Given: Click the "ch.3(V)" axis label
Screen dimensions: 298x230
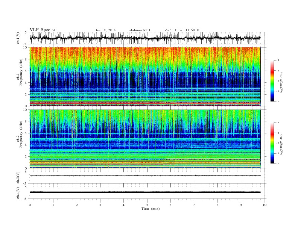Looking at the screenshot, I should tap(18, 178).
